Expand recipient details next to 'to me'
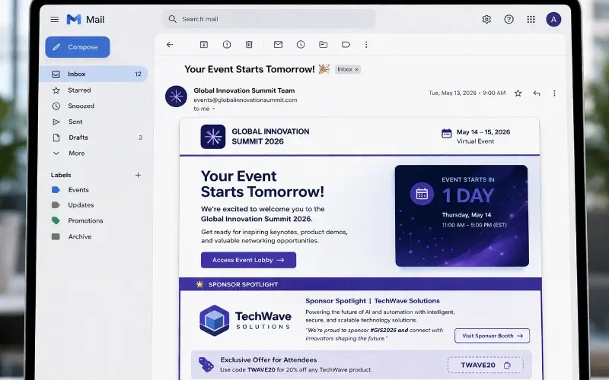The height and width of the screenshot is (380, 609). 214,109
